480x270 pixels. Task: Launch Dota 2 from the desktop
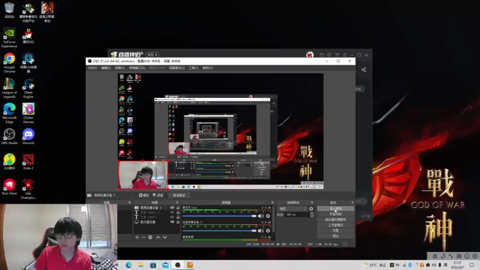(x=28, y=161)
